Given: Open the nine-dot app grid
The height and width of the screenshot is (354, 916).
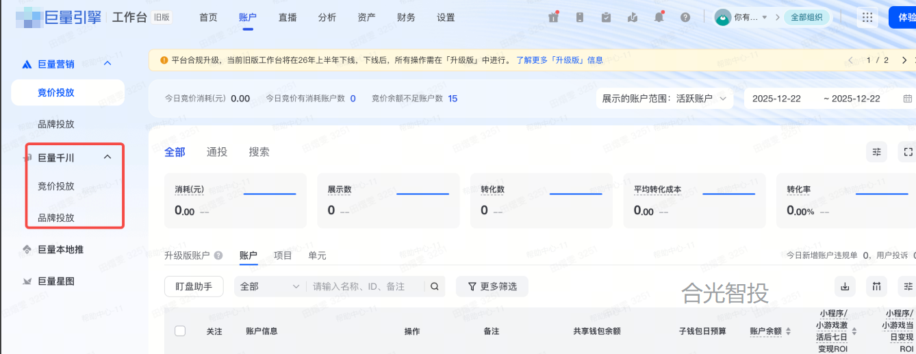Looking at the screenshot, I should pyautogui.click(x=867, y=17).
